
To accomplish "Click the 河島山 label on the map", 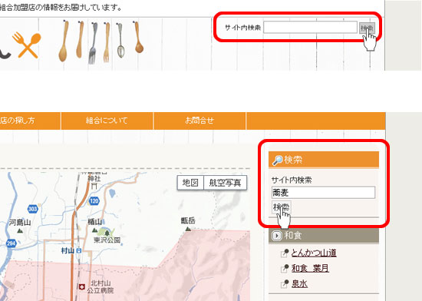I will pyautogui.click(x=20, y=223).
